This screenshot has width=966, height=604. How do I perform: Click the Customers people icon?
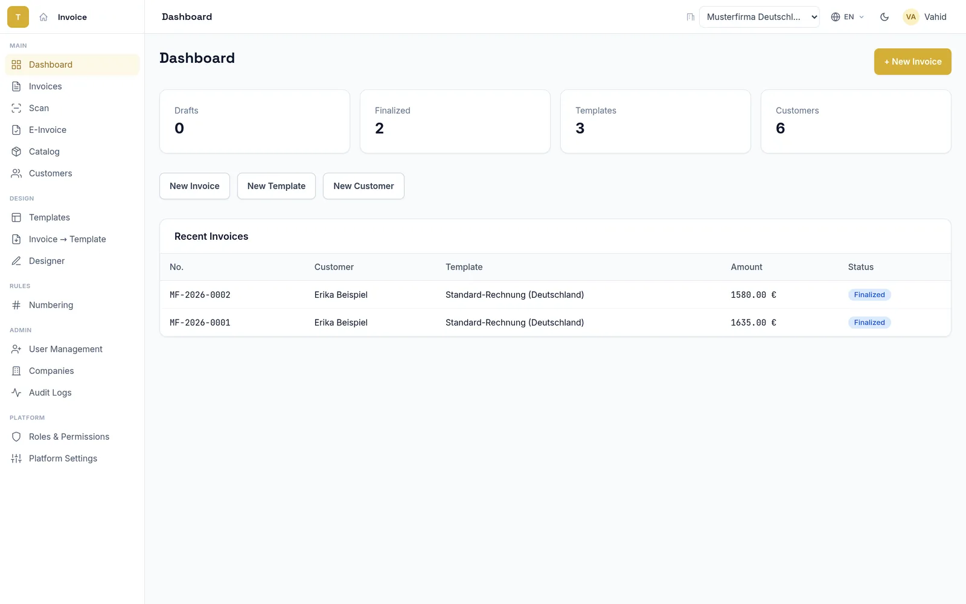(x=16, y=173)
